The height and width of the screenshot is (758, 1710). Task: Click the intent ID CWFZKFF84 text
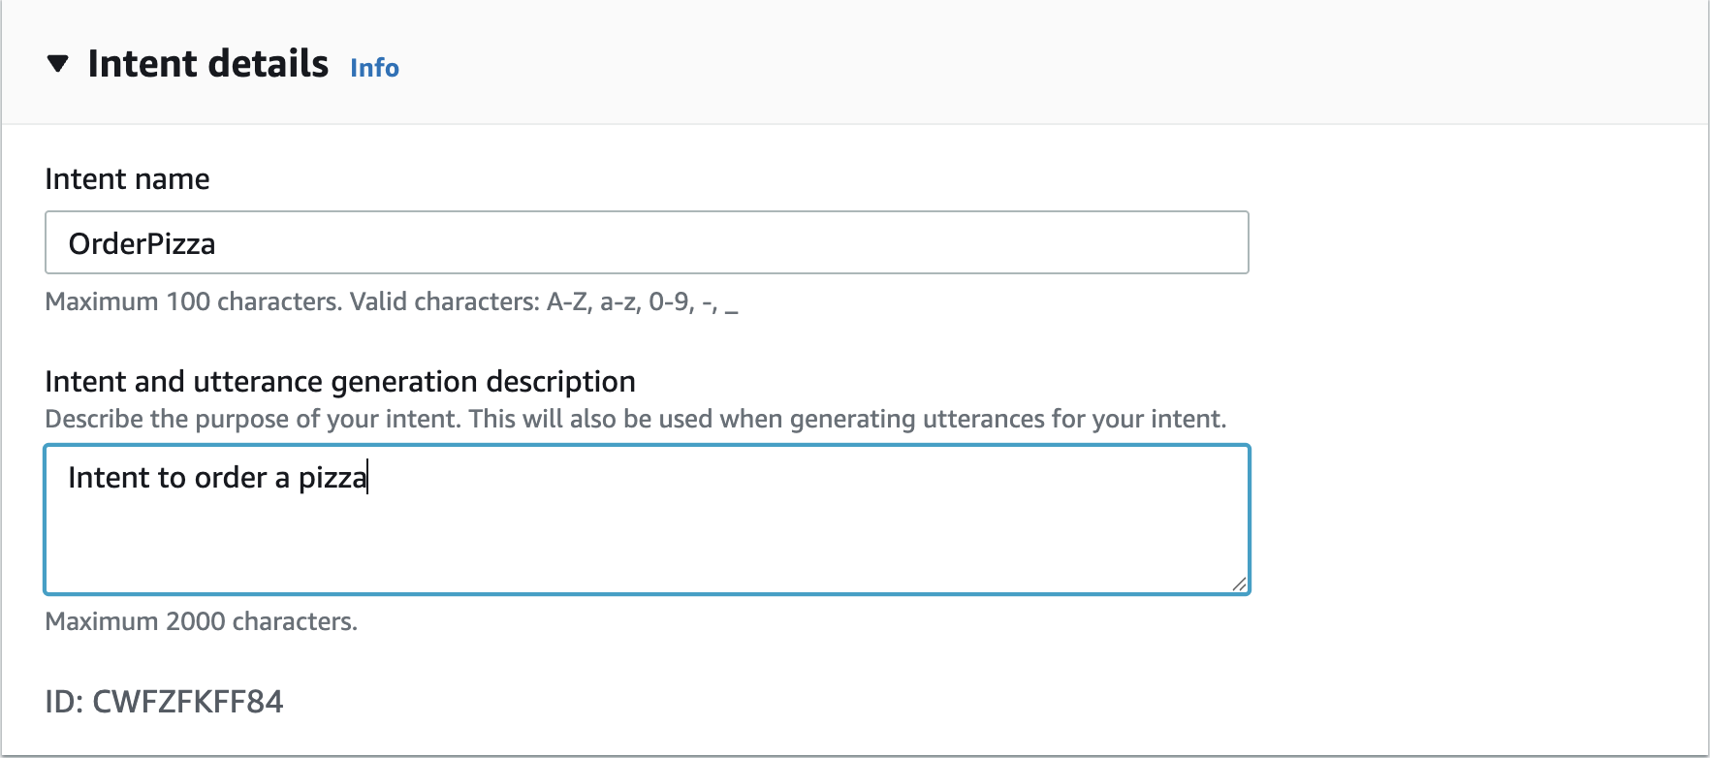164,702
